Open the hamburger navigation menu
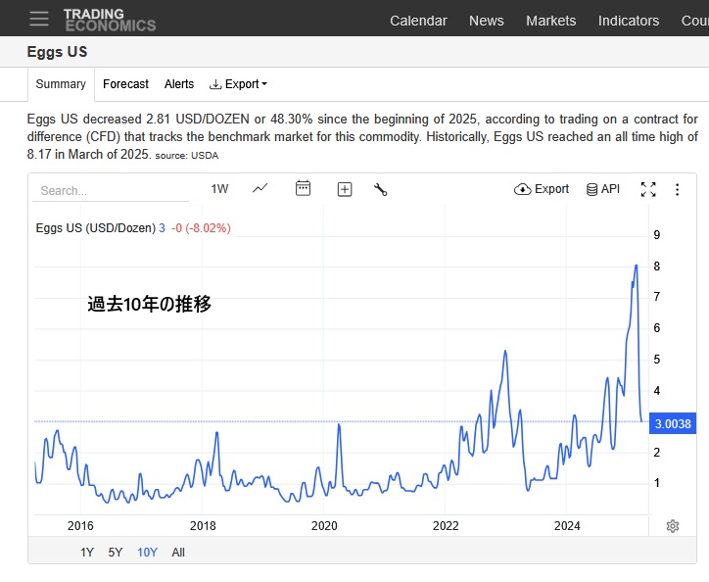 (38, 20)
